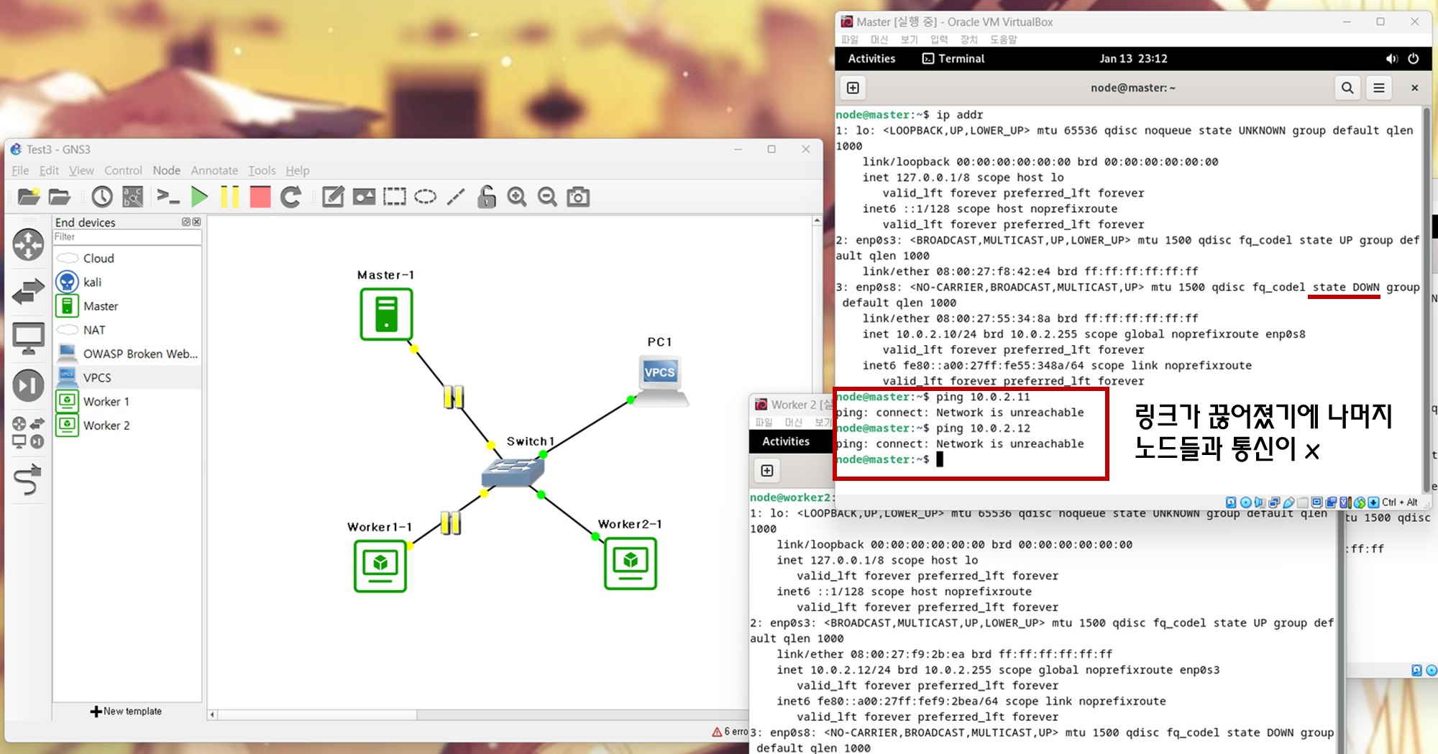The width and height of the screenshot is (1438, 754).
Task: Select the draw line tool
Action: pos(456,196)
